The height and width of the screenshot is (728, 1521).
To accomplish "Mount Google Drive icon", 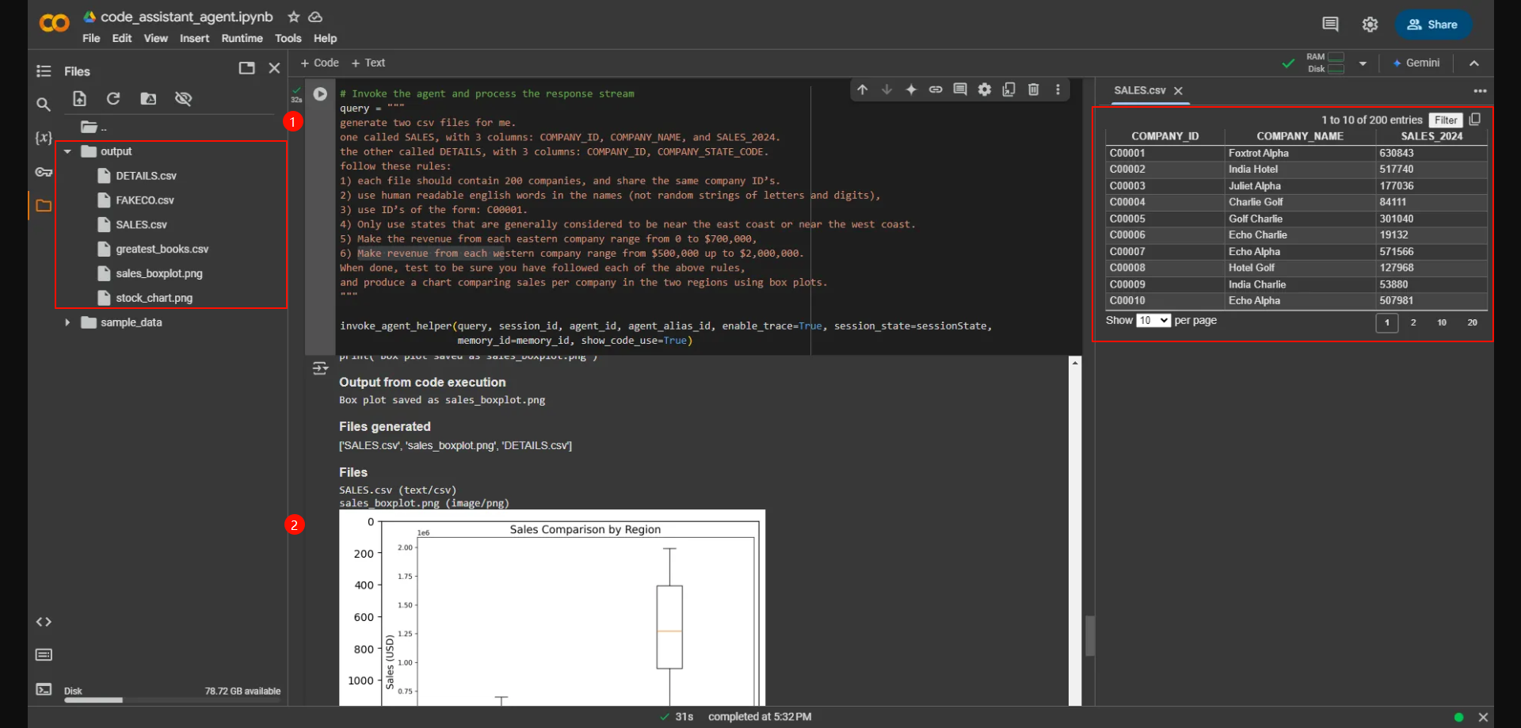I will click(x=148, y=98).
